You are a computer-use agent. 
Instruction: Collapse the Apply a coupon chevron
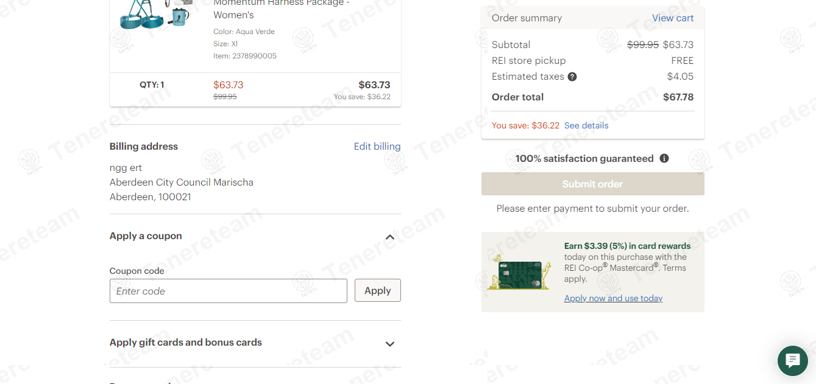pyautogui.click(x=390, y=237)
